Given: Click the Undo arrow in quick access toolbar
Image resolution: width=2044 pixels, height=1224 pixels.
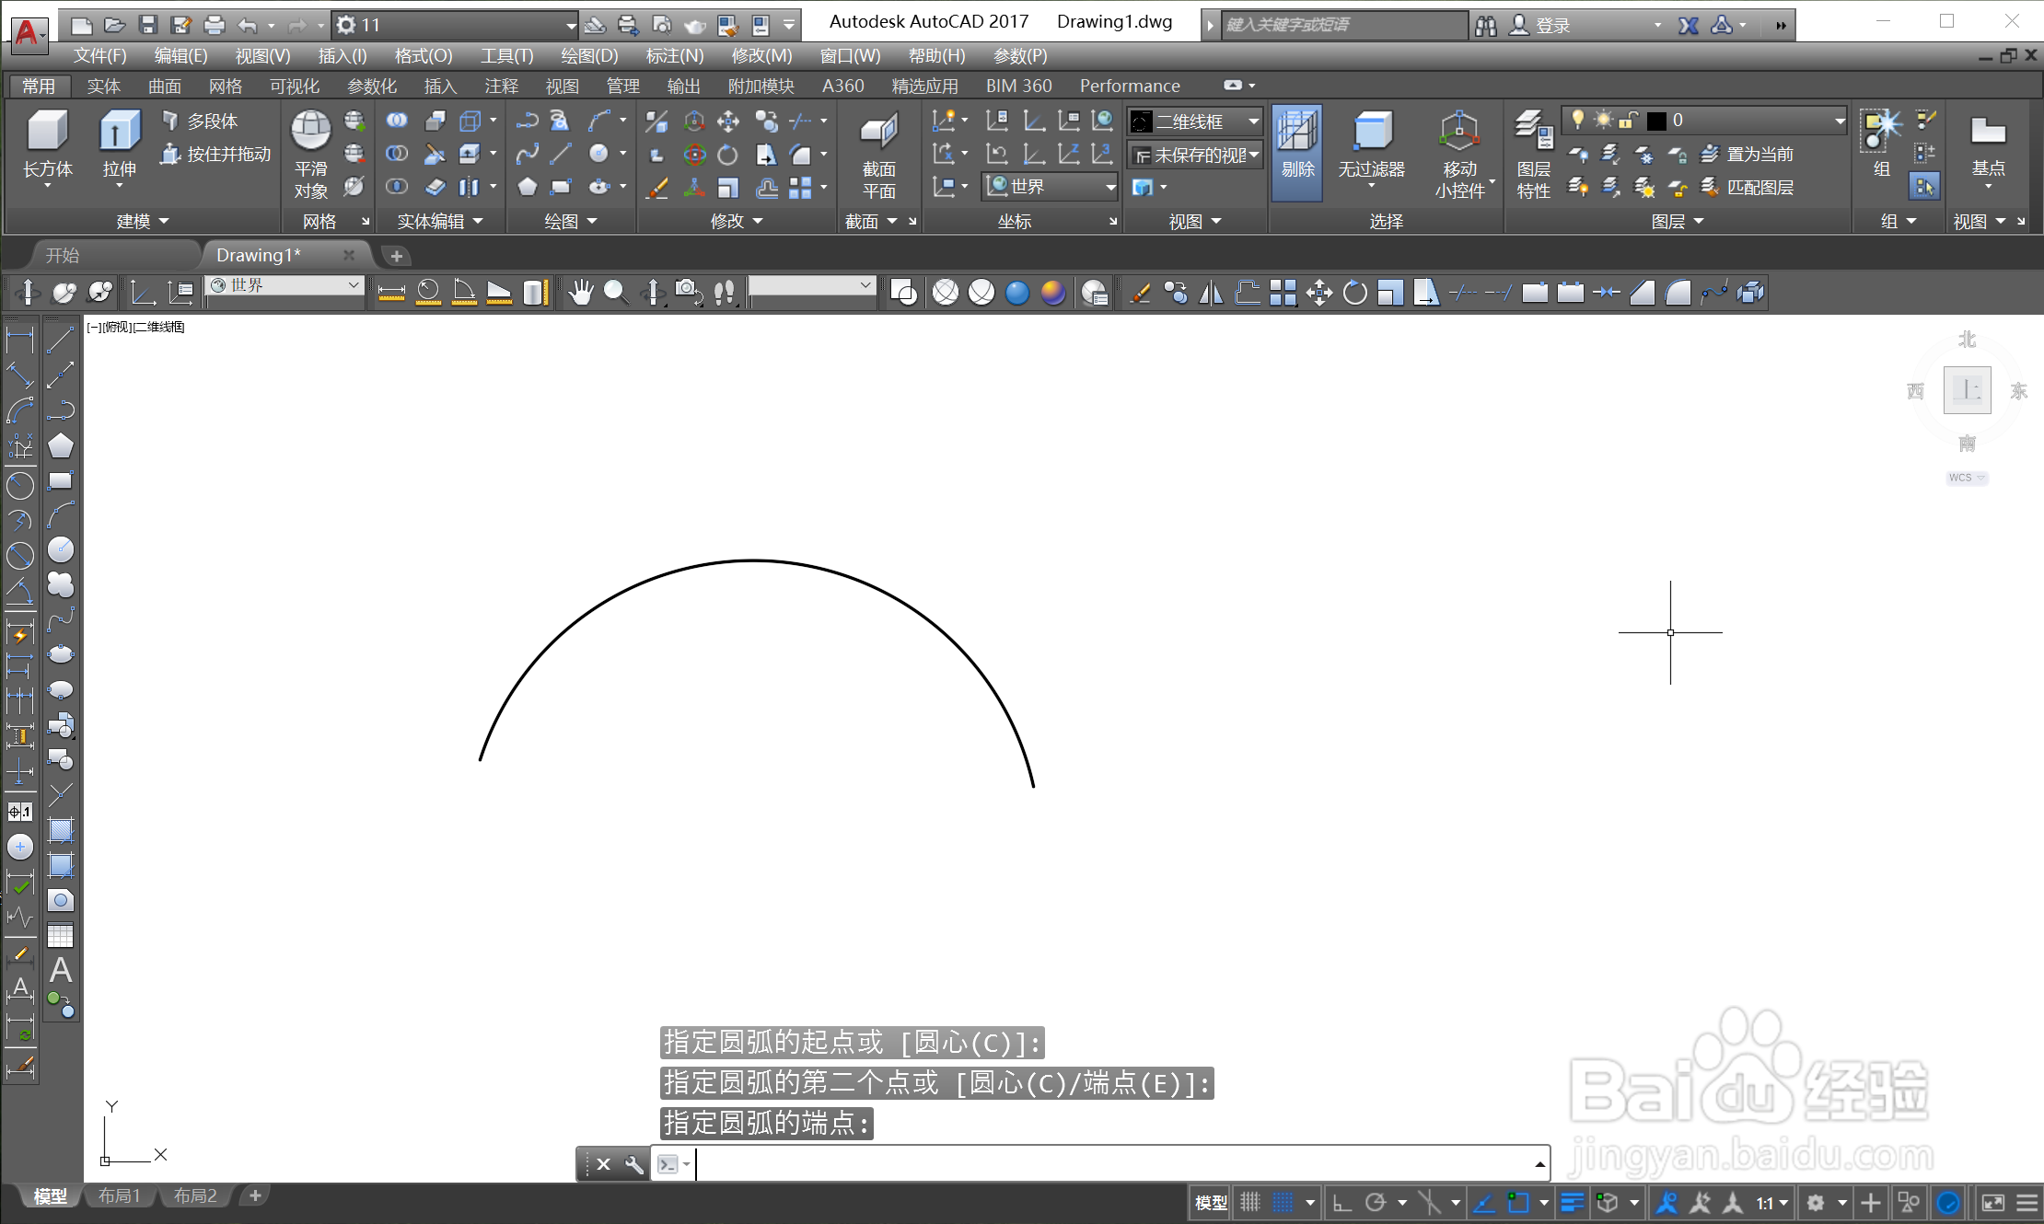Looking at the screenshot, I should [247, 25].
